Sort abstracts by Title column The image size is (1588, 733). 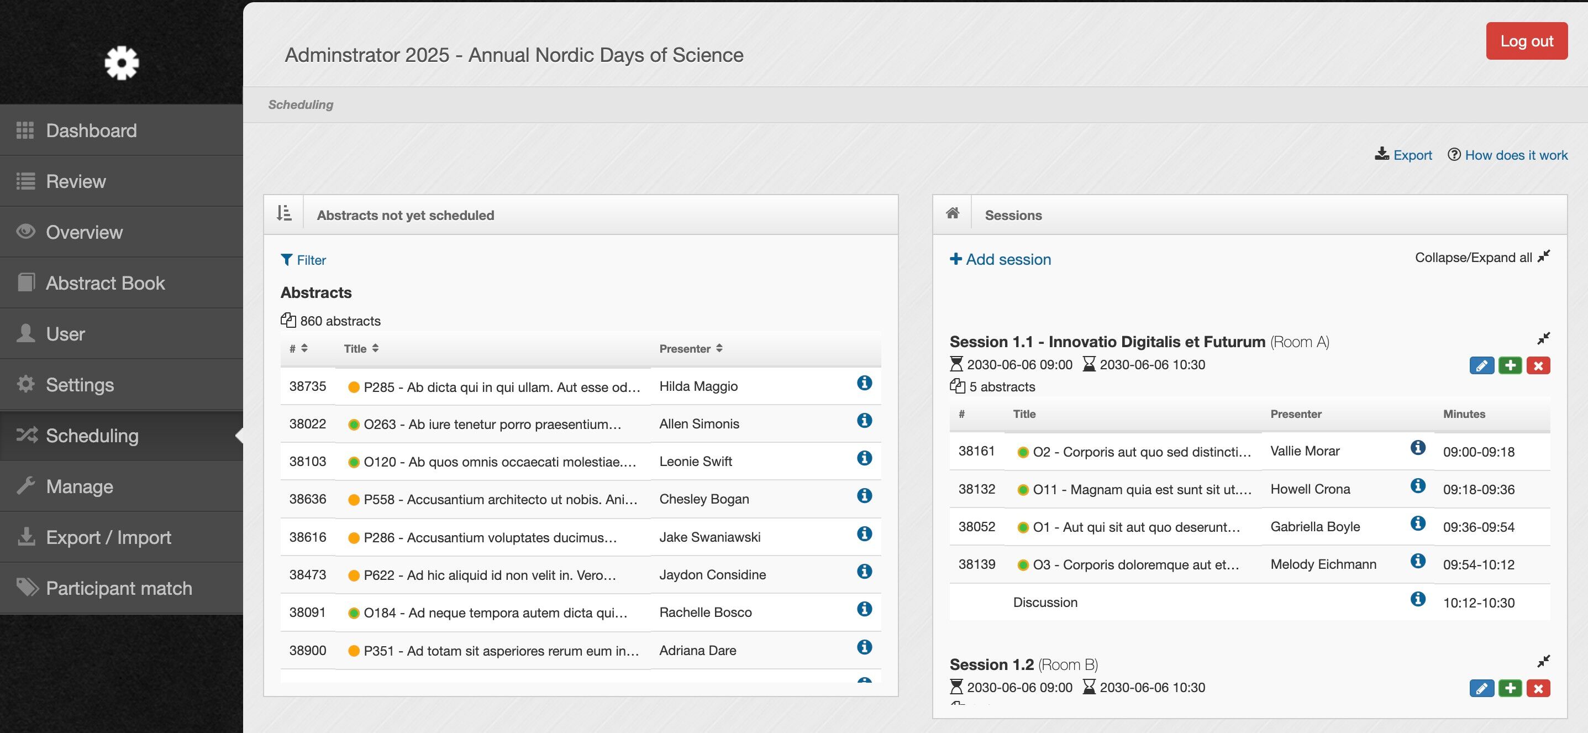click(361, 348)
